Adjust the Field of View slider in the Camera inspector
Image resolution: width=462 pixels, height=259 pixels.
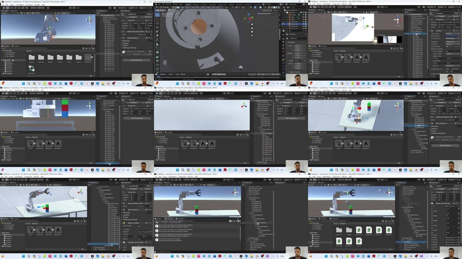coord(449,46)
